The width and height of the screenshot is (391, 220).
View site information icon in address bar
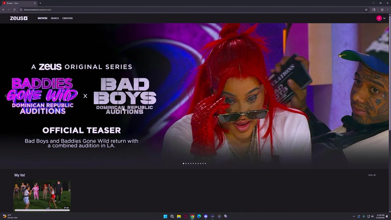point(21,10)
